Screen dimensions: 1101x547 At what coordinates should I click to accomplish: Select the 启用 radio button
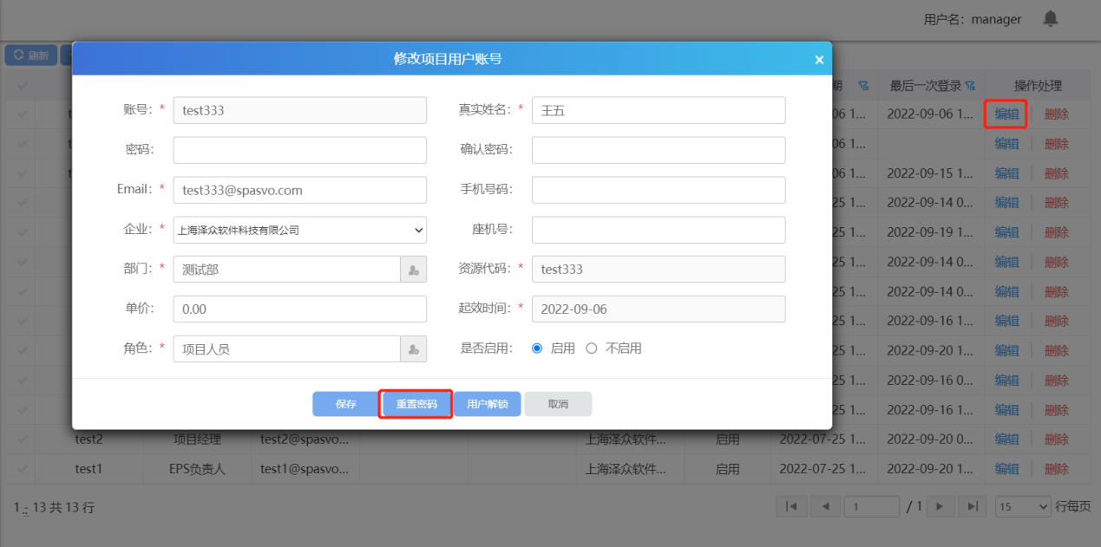coord(537,348)
